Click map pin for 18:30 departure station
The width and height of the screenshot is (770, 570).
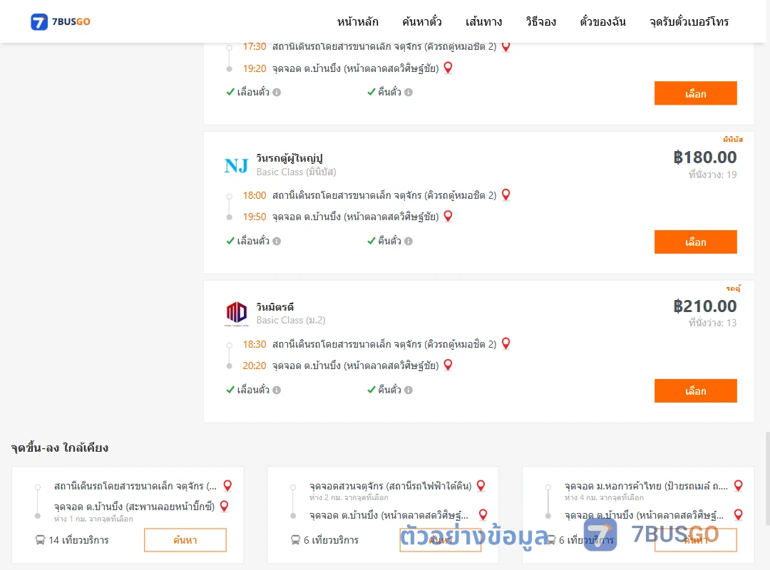(x=505, y=343)
